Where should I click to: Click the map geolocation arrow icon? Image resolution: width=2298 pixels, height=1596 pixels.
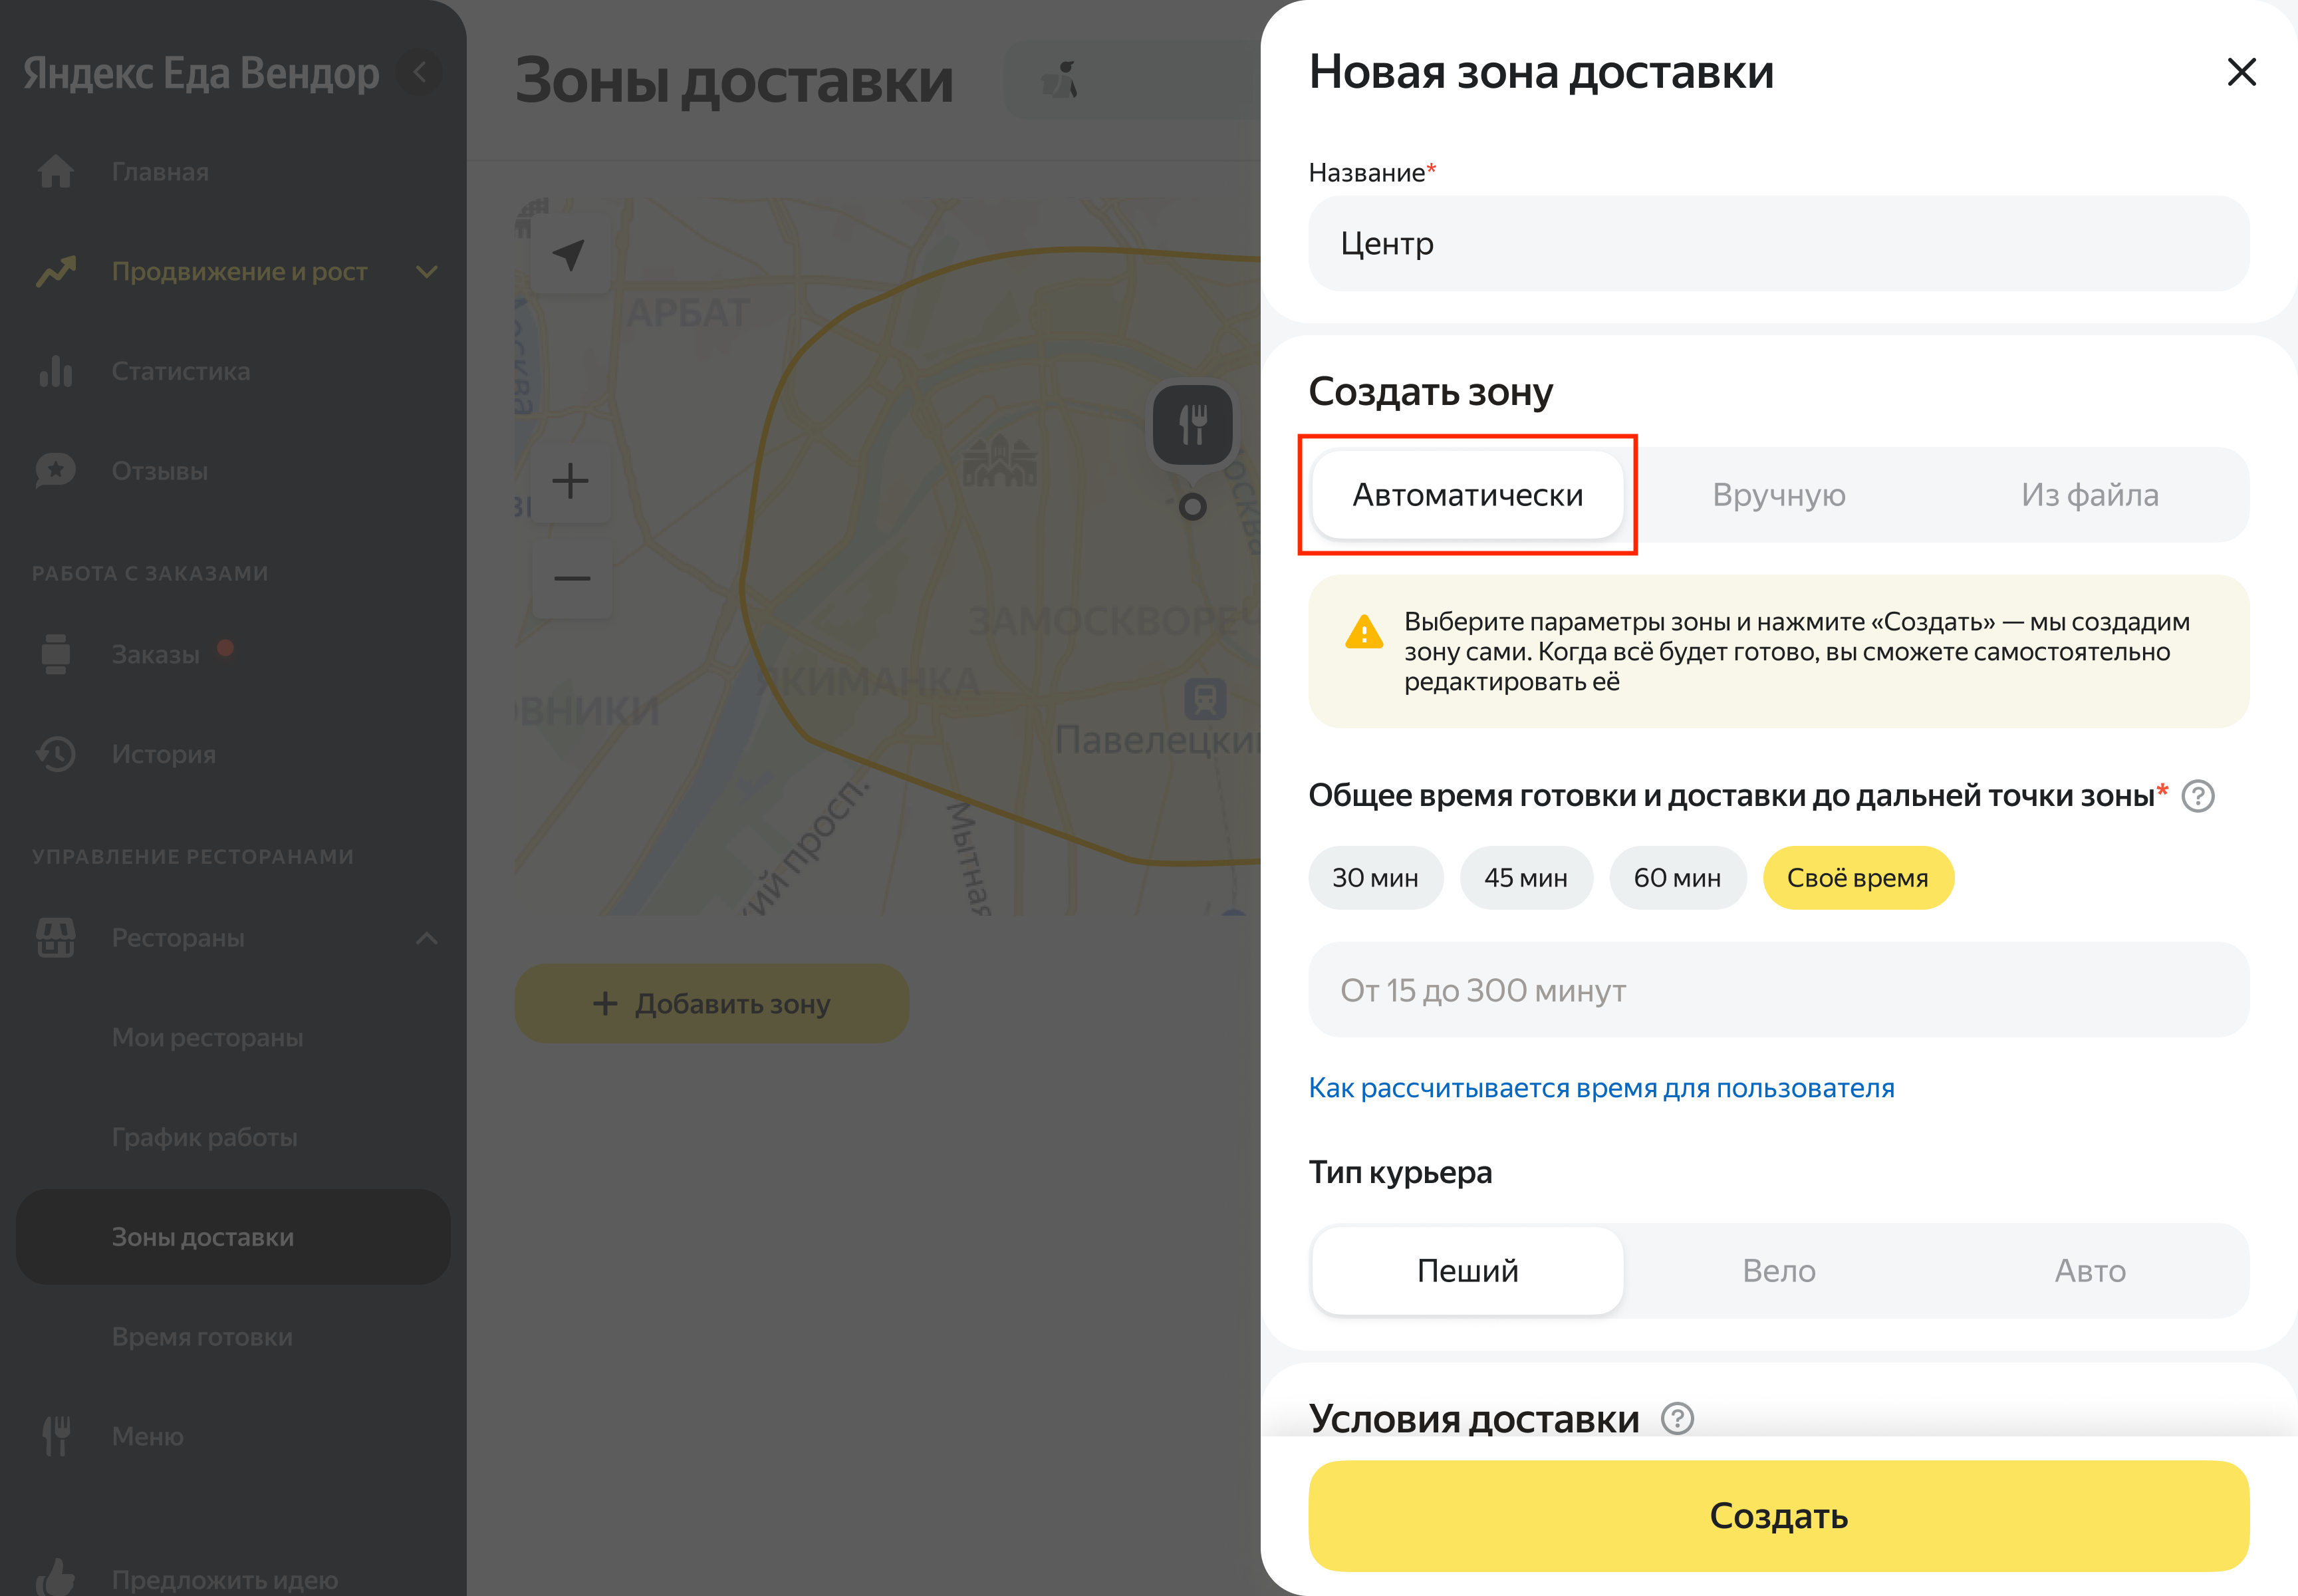[569, 255]
